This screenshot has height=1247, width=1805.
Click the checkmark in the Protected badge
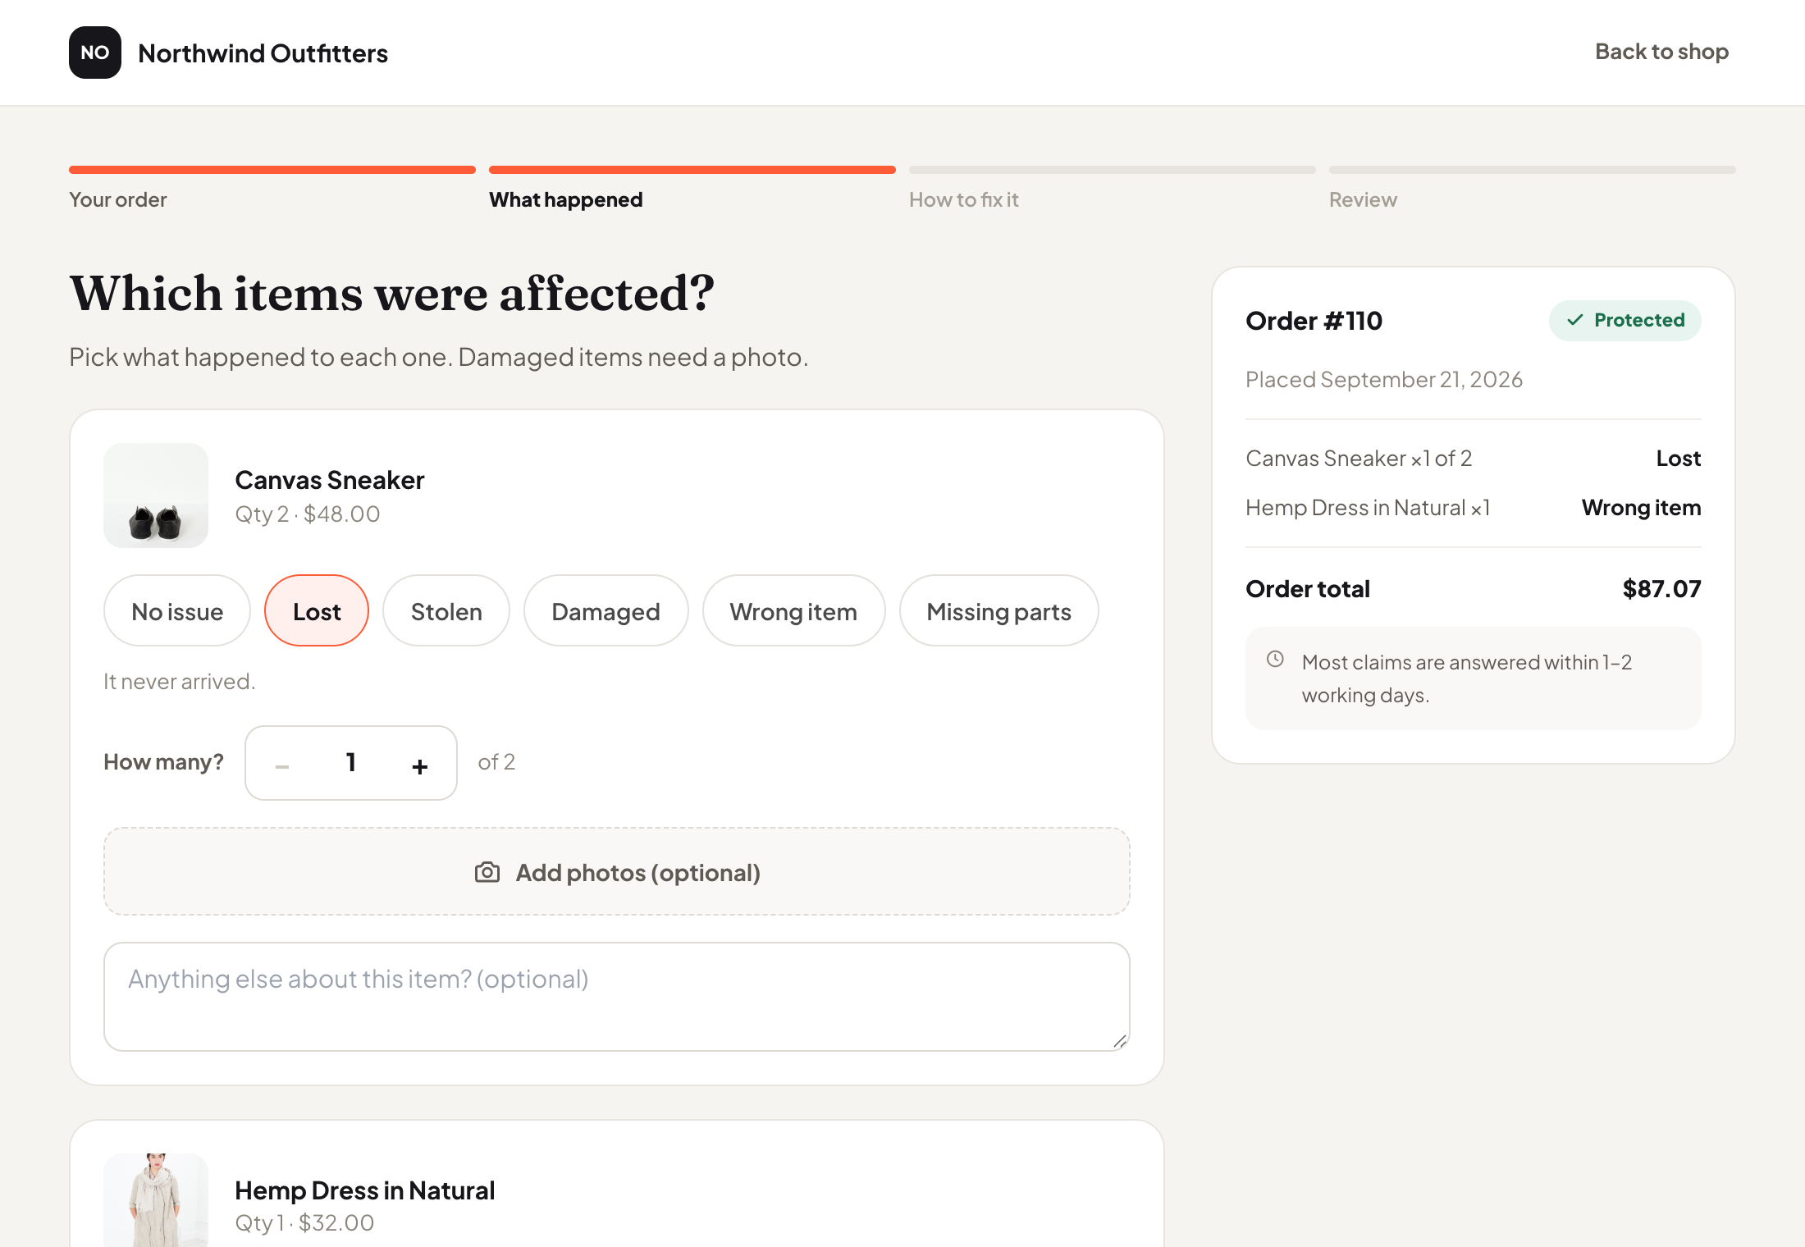pos(1575,320)
